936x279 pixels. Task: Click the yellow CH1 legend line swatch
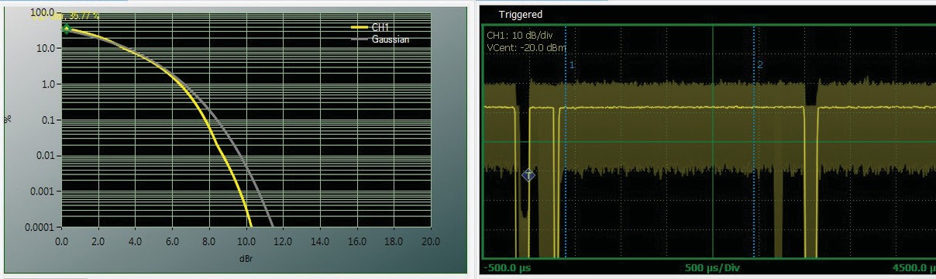[x=360, y=27]
